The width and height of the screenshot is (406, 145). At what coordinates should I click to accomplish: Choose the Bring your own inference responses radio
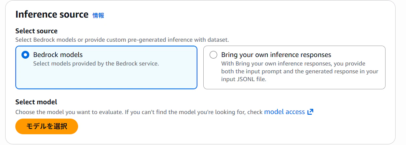click(x=213, y=55)
